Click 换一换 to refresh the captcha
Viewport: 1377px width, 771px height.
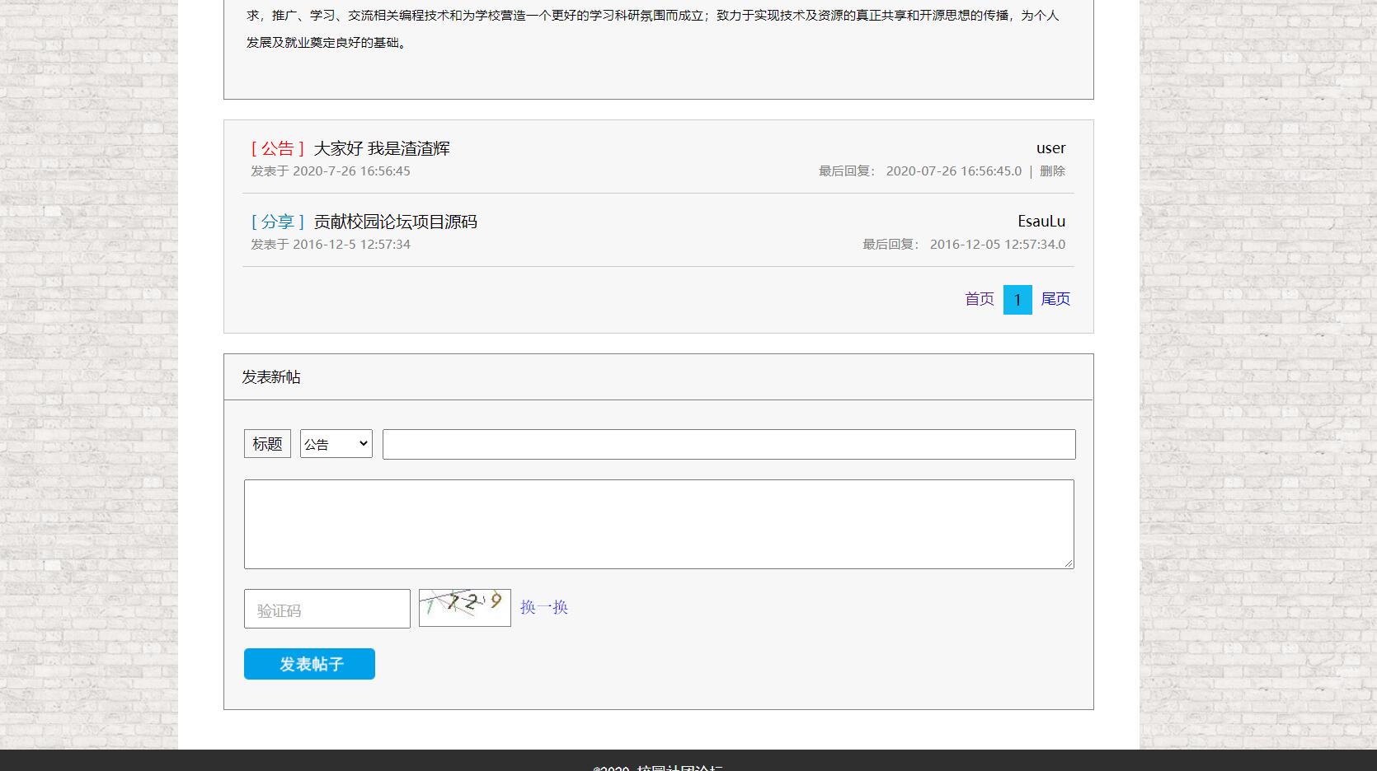pyautogui.click(x=544, y=606)
